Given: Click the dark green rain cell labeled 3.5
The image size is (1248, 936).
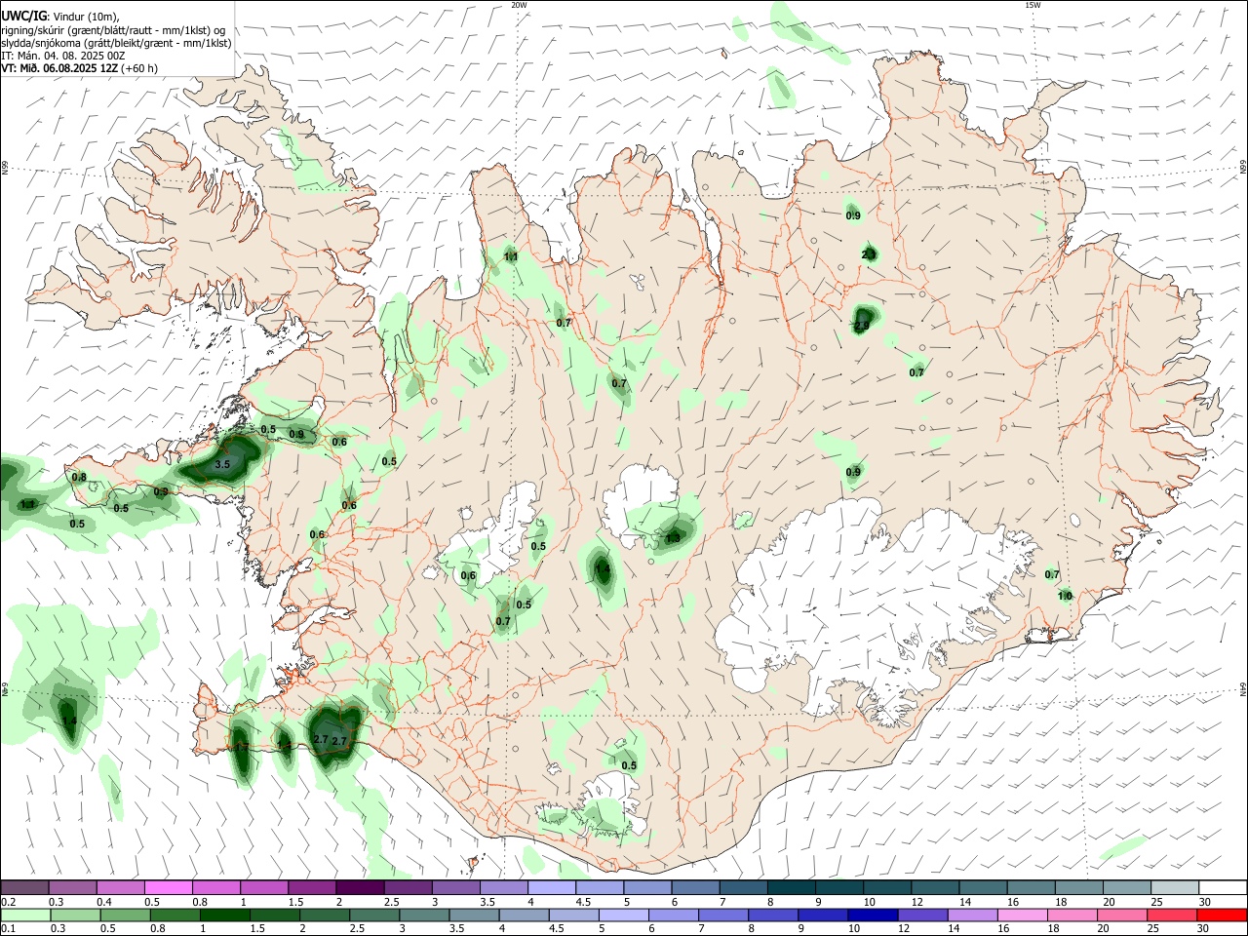Looking at the screenshot, I should 221,461.
